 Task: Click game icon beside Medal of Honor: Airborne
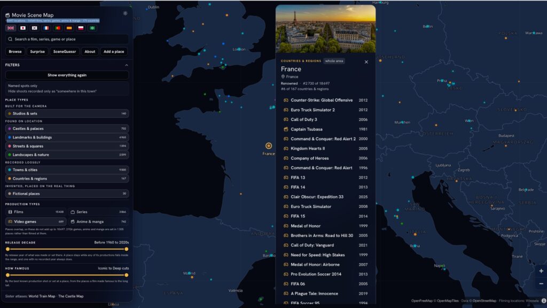[286, 265]
